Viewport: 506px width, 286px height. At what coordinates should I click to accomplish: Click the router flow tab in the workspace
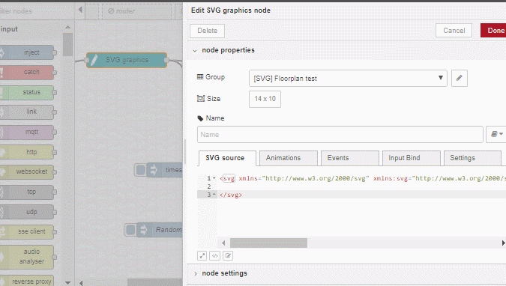(x=137, y=11)
